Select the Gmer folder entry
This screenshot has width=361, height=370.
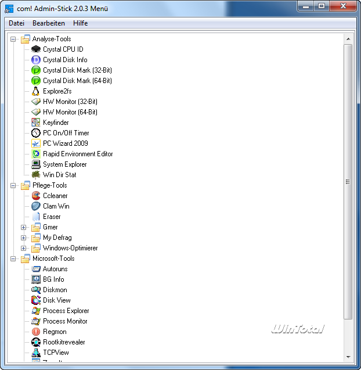tap(50, 227)
